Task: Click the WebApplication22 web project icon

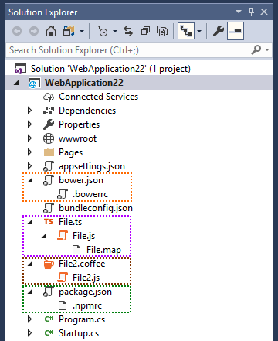Action: (34, 83)
